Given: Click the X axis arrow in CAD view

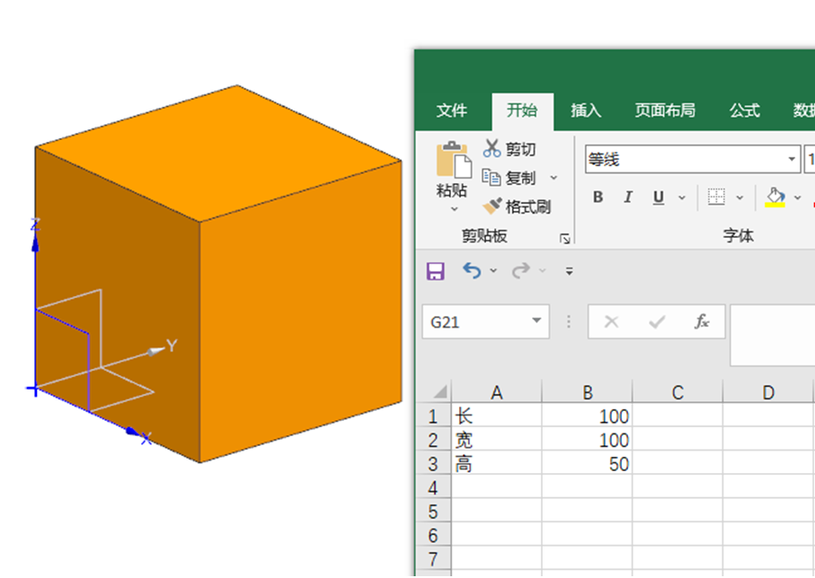Looking at the screenshot, I should tap(134, 432).
